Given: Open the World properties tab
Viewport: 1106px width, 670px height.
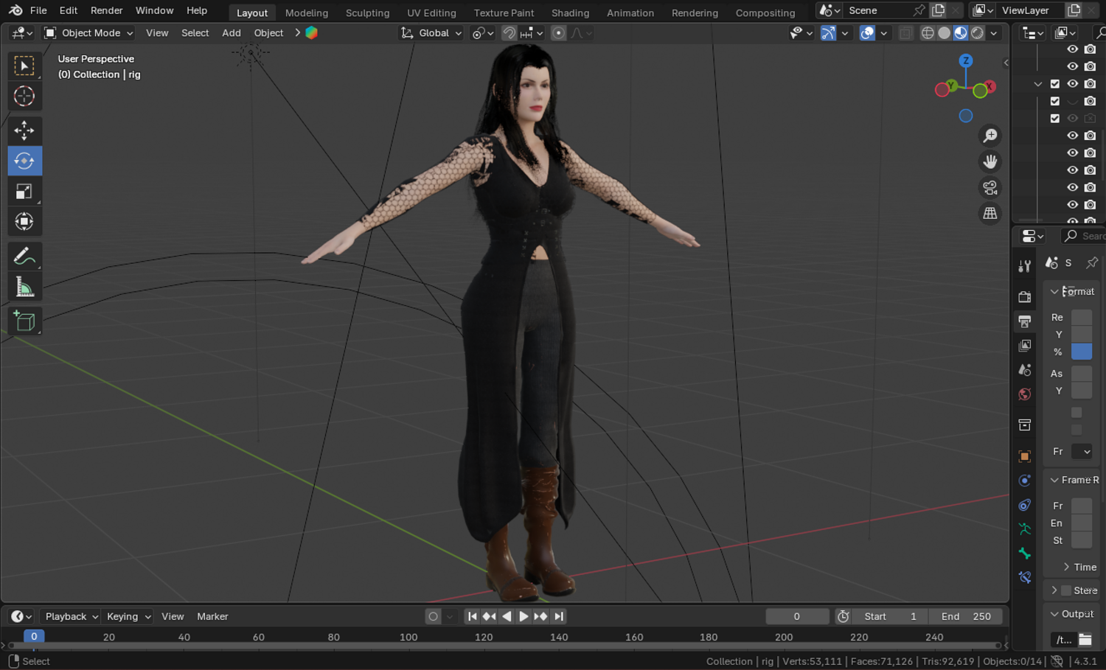Looking at the screenshot, I should coord(1025,394).
